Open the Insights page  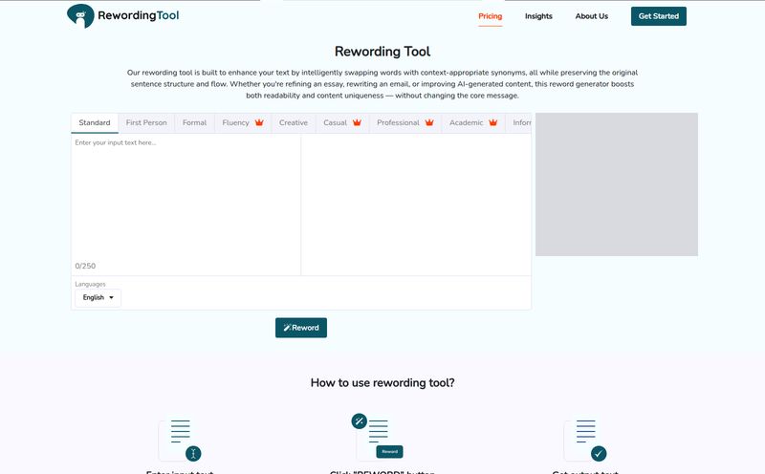click(x=538, y=16)
